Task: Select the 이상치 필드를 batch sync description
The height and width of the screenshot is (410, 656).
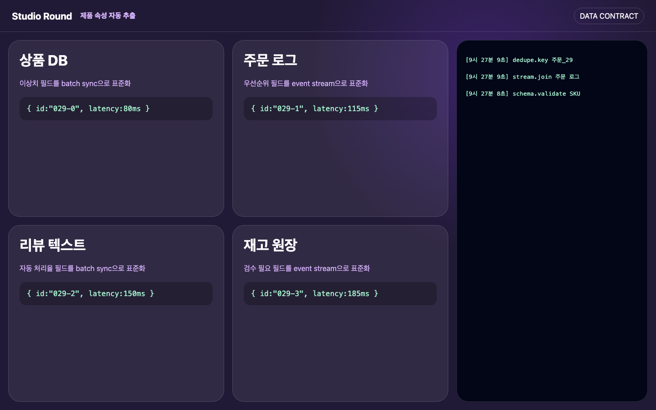Action: click(75, 83)
